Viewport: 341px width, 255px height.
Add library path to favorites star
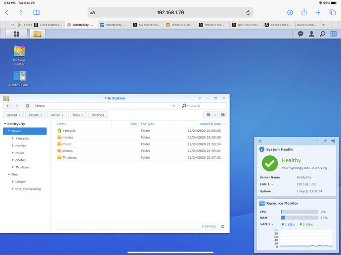coord(173,106)
